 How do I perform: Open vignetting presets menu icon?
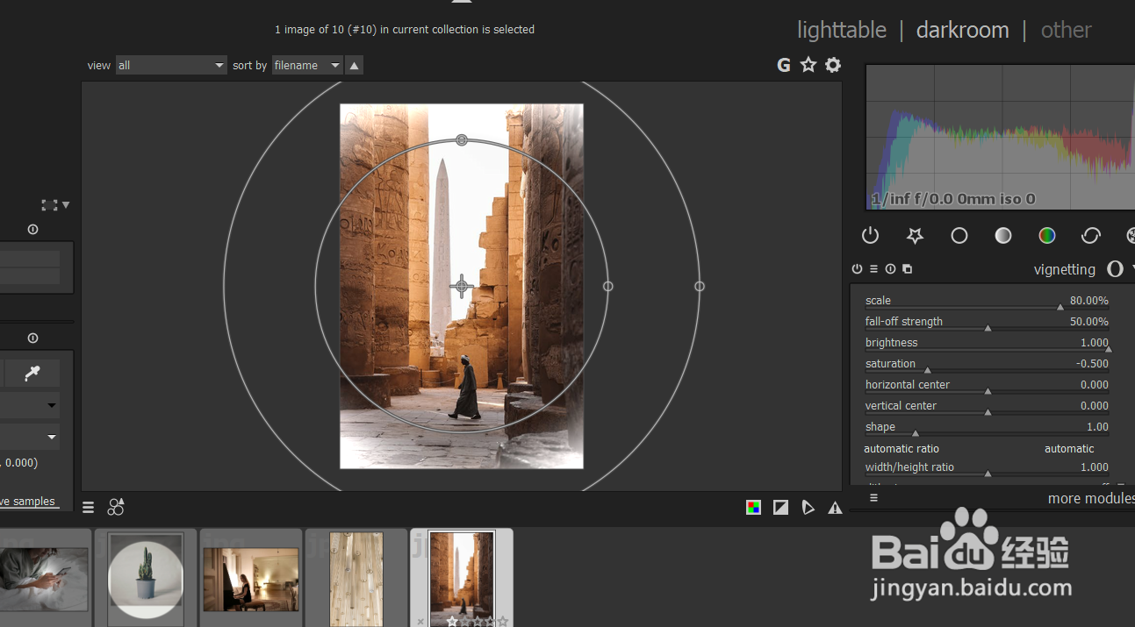coord(874,269)
